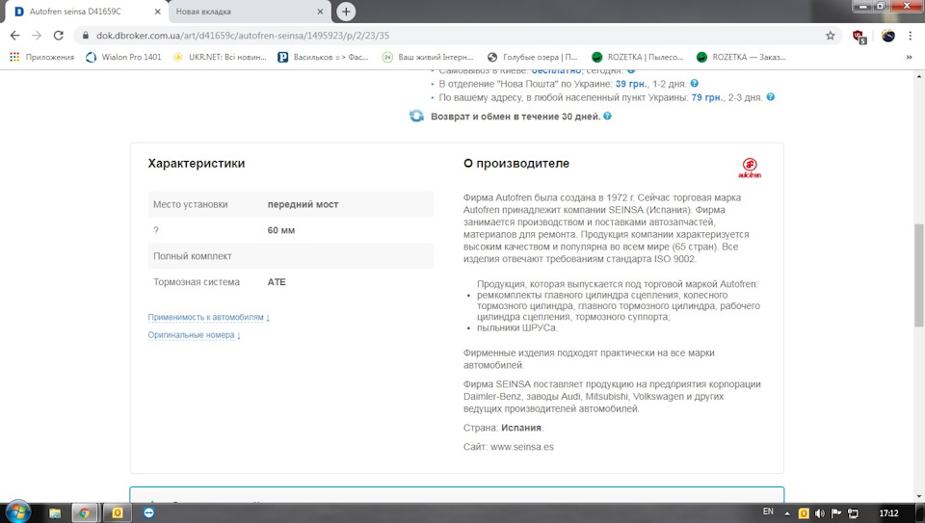
Task: Switch the EN input language
Action: point(768,511)
